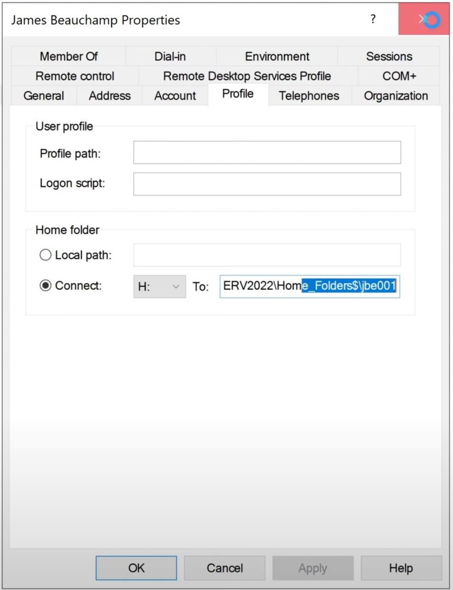The image size is (453, 590).
Task: Click the active Profile tab
Action: point(238,94)
